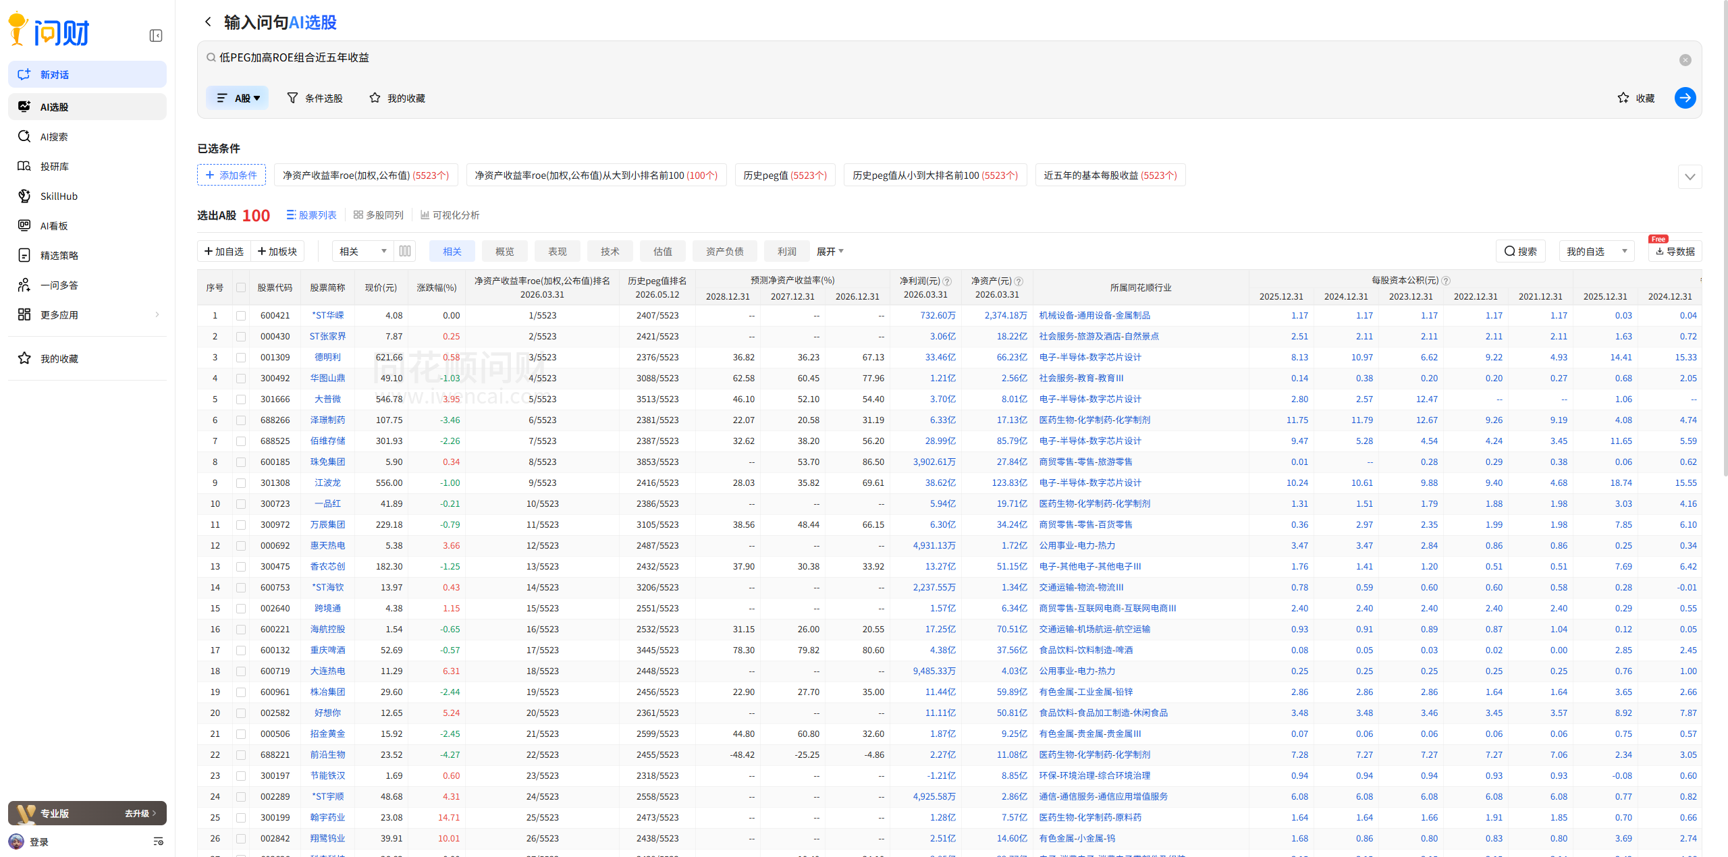
Task: Check the box for row 000430 ST张家界
Action: (241, 337)
